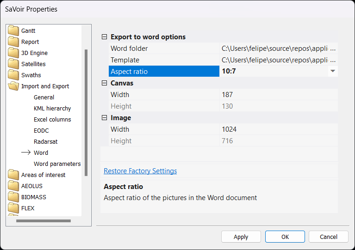This screenshot has height=250, width=355.
Task: Open the Word parameters settings page
Action: [57, 164]
